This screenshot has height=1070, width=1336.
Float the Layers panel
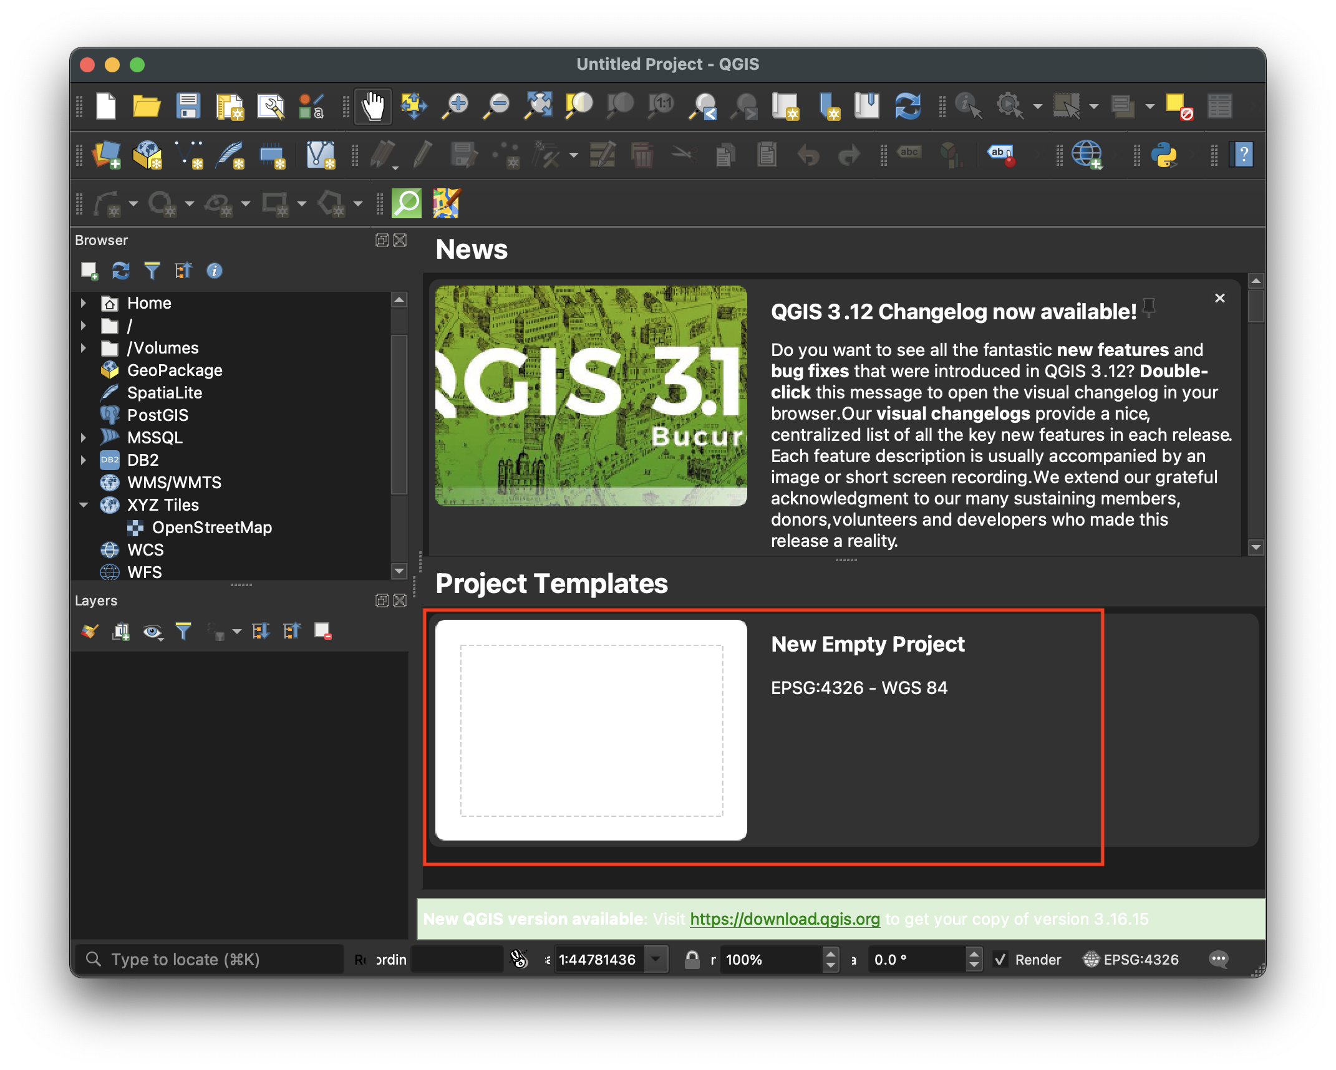click(x=382, y=600)
